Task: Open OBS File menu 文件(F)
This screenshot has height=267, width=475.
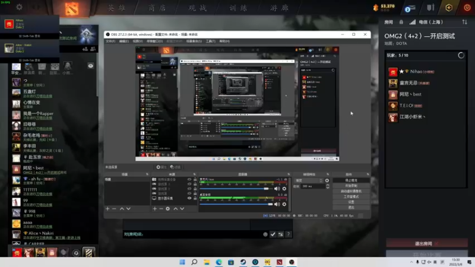Action: pyautogui.click(x=110, y=41)
